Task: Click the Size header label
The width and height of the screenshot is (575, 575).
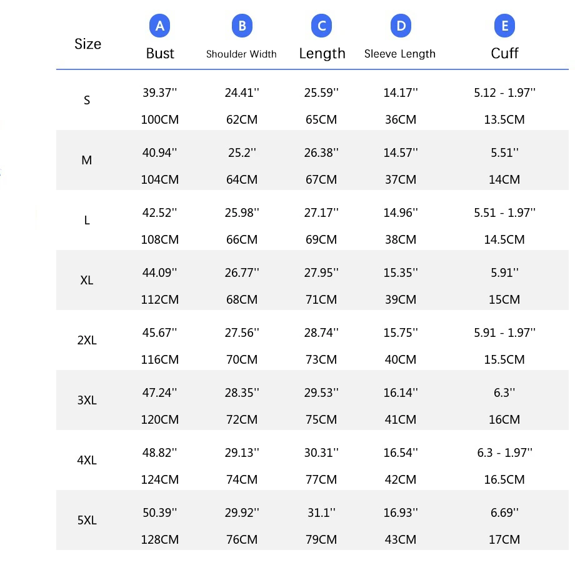Action: (x=87, y=44)
